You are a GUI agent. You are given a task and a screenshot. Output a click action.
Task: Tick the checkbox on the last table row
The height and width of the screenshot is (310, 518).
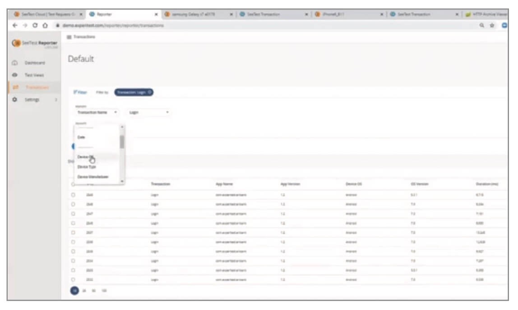(73, 279)
